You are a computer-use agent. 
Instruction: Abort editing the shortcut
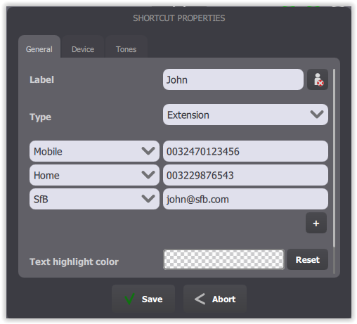[x=215, y=299]
